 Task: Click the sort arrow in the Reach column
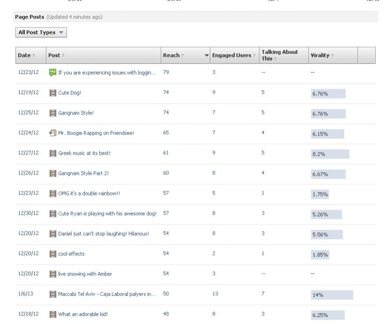coord(207,55)
